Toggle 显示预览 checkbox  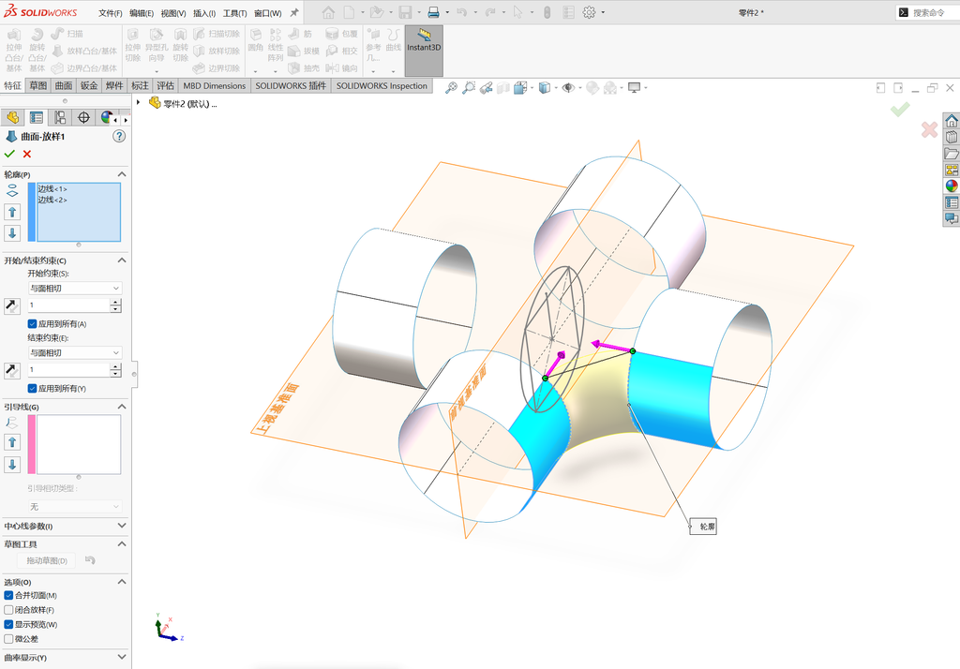8,624
